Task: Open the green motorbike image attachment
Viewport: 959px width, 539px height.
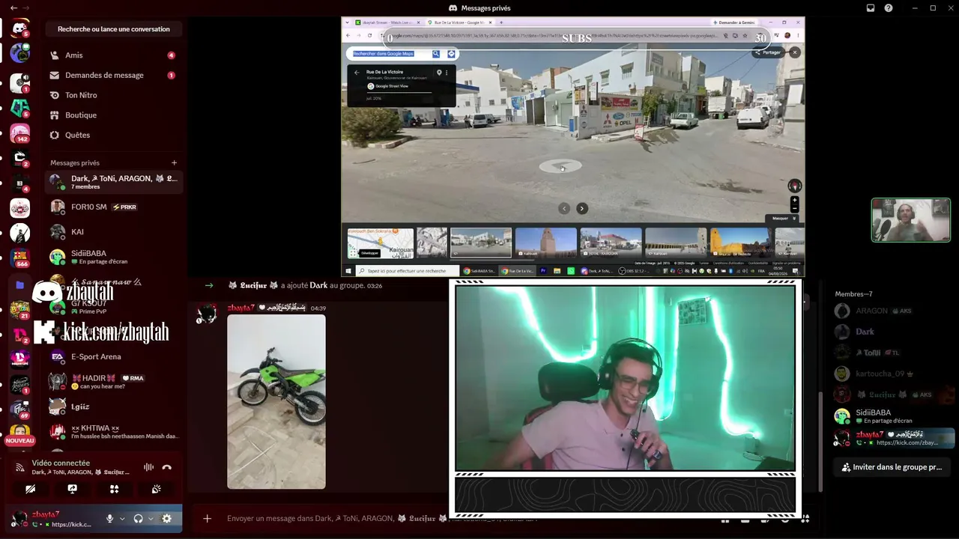Action: pyautogui.click(x=276, y=402)
